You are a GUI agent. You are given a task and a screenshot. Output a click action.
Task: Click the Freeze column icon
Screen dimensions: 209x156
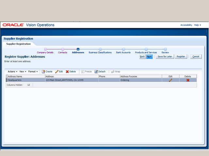[x=83, y=71]
